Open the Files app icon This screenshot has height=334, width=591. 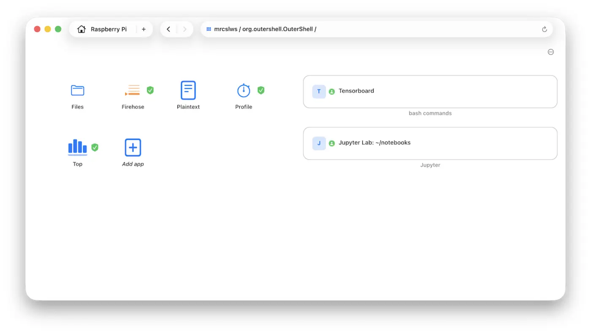[x=78, y=90]
